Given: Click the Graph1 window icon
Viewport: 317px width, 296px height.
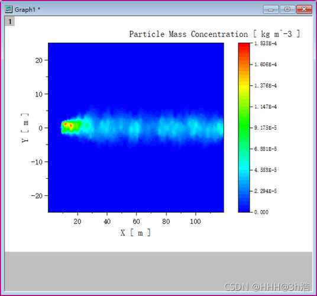Looking at the screenshot, I should pos(9,9).
